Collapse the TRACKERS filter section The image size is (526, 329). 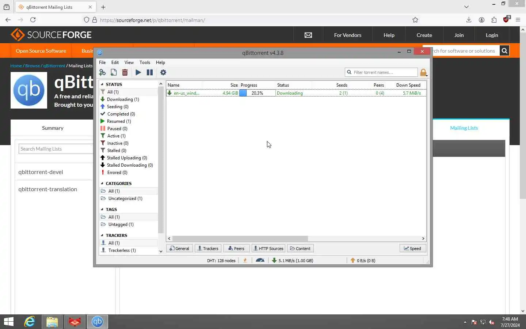[x=102, y=235]
